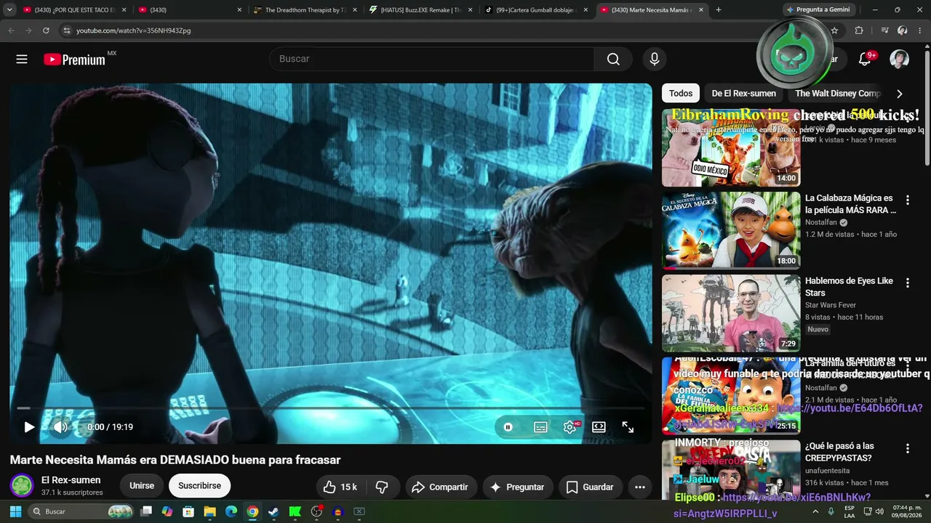The image size is (931, 523).
Task: Click the Unirse membership button
Action: pyautogui.click(x=142, y=486)
